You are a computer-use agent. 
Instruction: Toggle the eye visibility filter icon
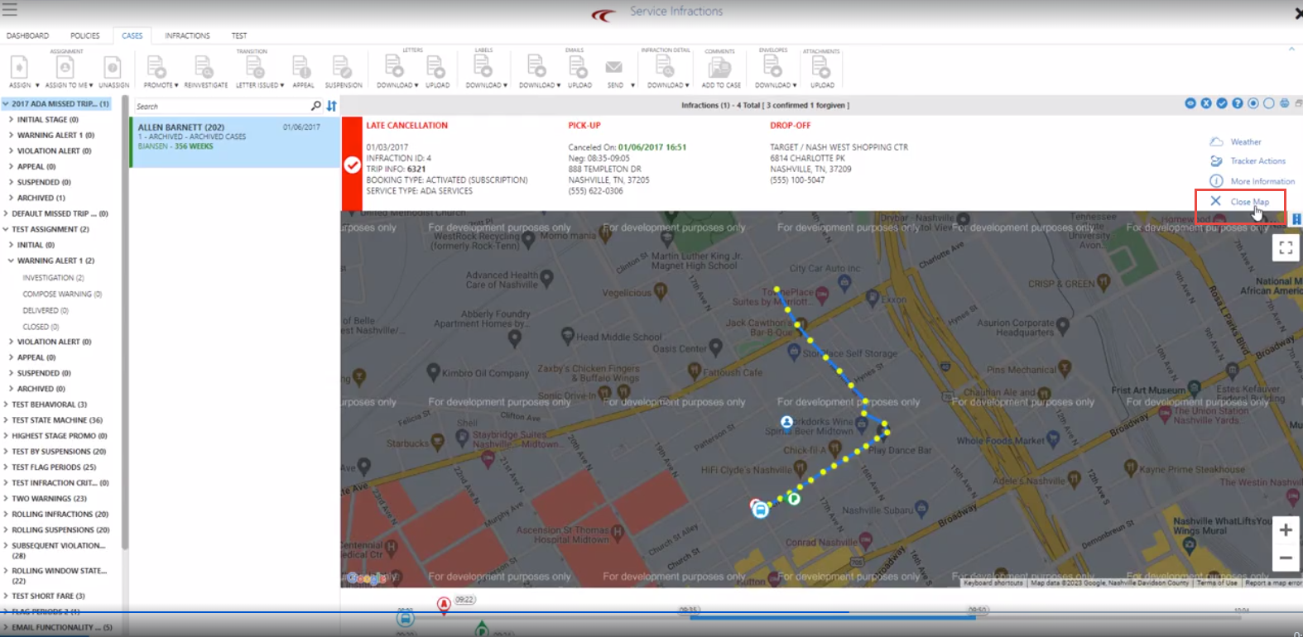(1190, 103)
